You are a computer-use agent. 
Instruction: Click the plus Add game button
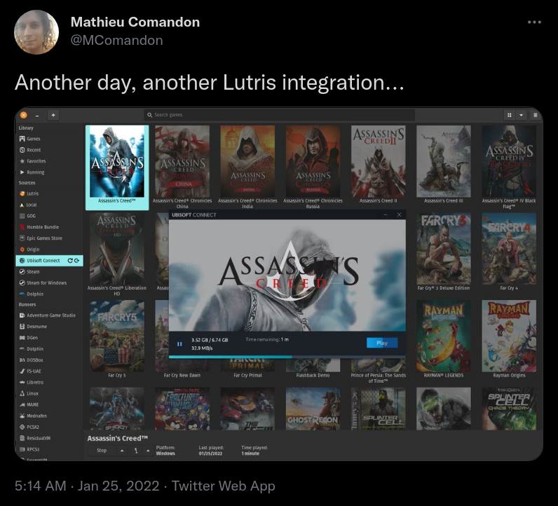coord(53,115)
